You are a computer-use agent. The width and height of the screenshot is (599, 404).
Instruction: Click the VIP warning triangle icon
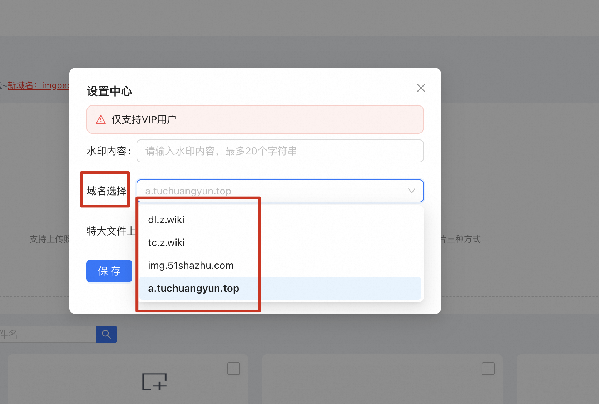pos(101,119)
